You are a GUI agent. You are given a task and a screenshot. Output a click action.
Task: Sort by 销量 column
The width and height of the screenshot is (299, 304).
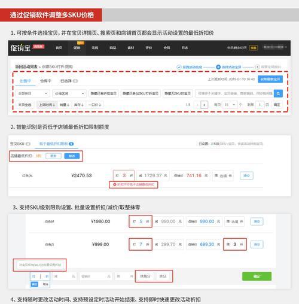[65, 105]
